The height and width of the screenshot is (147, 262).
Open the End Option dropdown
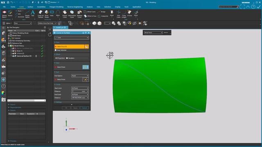pyautogui.click(x=80, y=76)
